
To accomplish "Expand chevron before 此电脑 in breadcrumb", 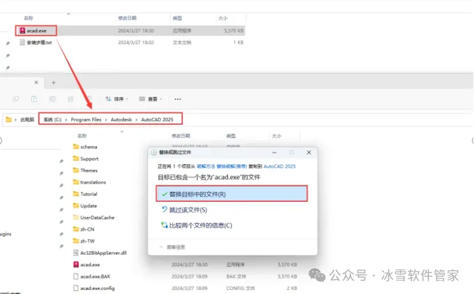I will (x=15, y=120).
